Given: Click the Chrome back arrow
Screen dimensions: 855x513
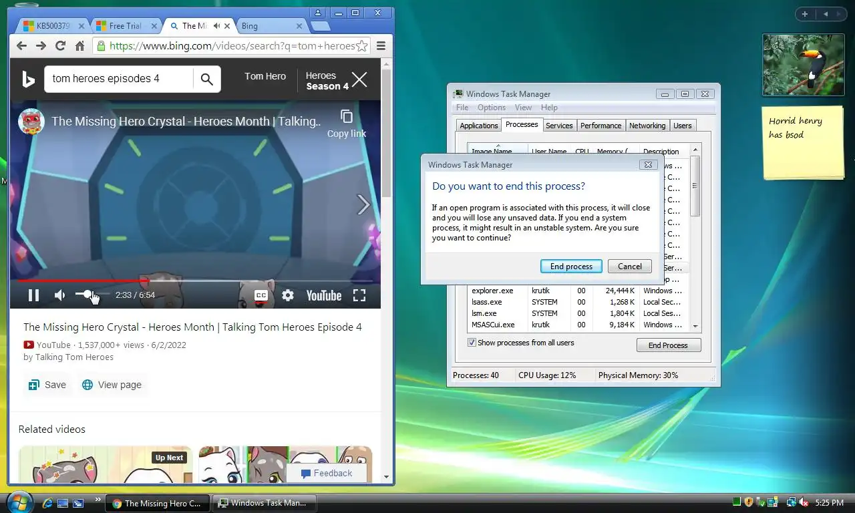Looking at the screenshot, I should [21, 46].
